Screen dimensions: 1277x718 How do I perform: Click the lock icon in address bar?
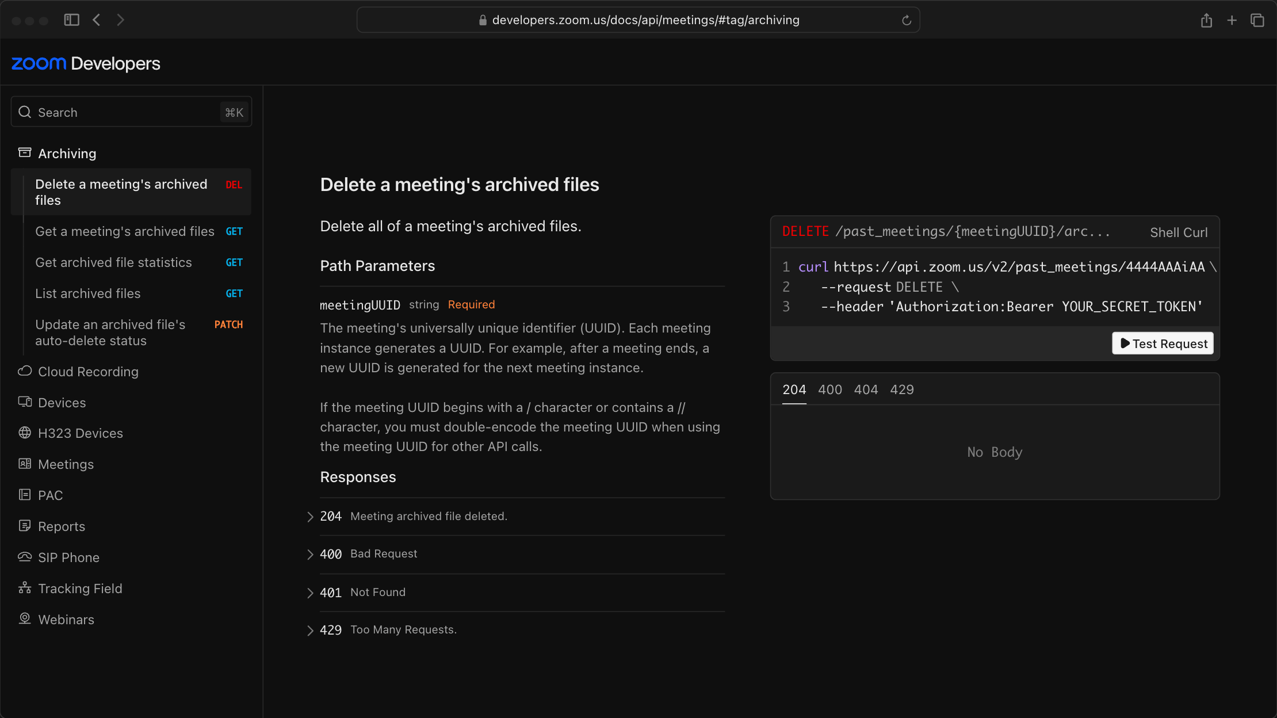(483, 20)
